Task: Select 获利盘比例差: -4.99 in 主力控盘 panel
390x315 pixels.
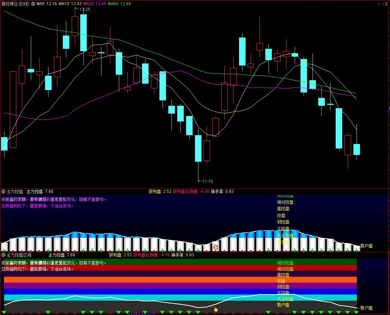Action: tap(191, 191)
